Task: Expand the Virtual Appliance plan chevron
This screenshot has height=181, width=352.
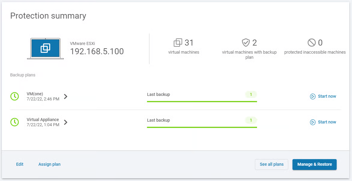Action: coord(66,122)
